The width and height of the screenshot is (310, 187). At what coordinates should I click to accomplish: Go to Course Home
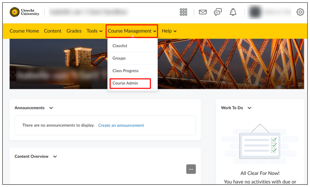24,31
